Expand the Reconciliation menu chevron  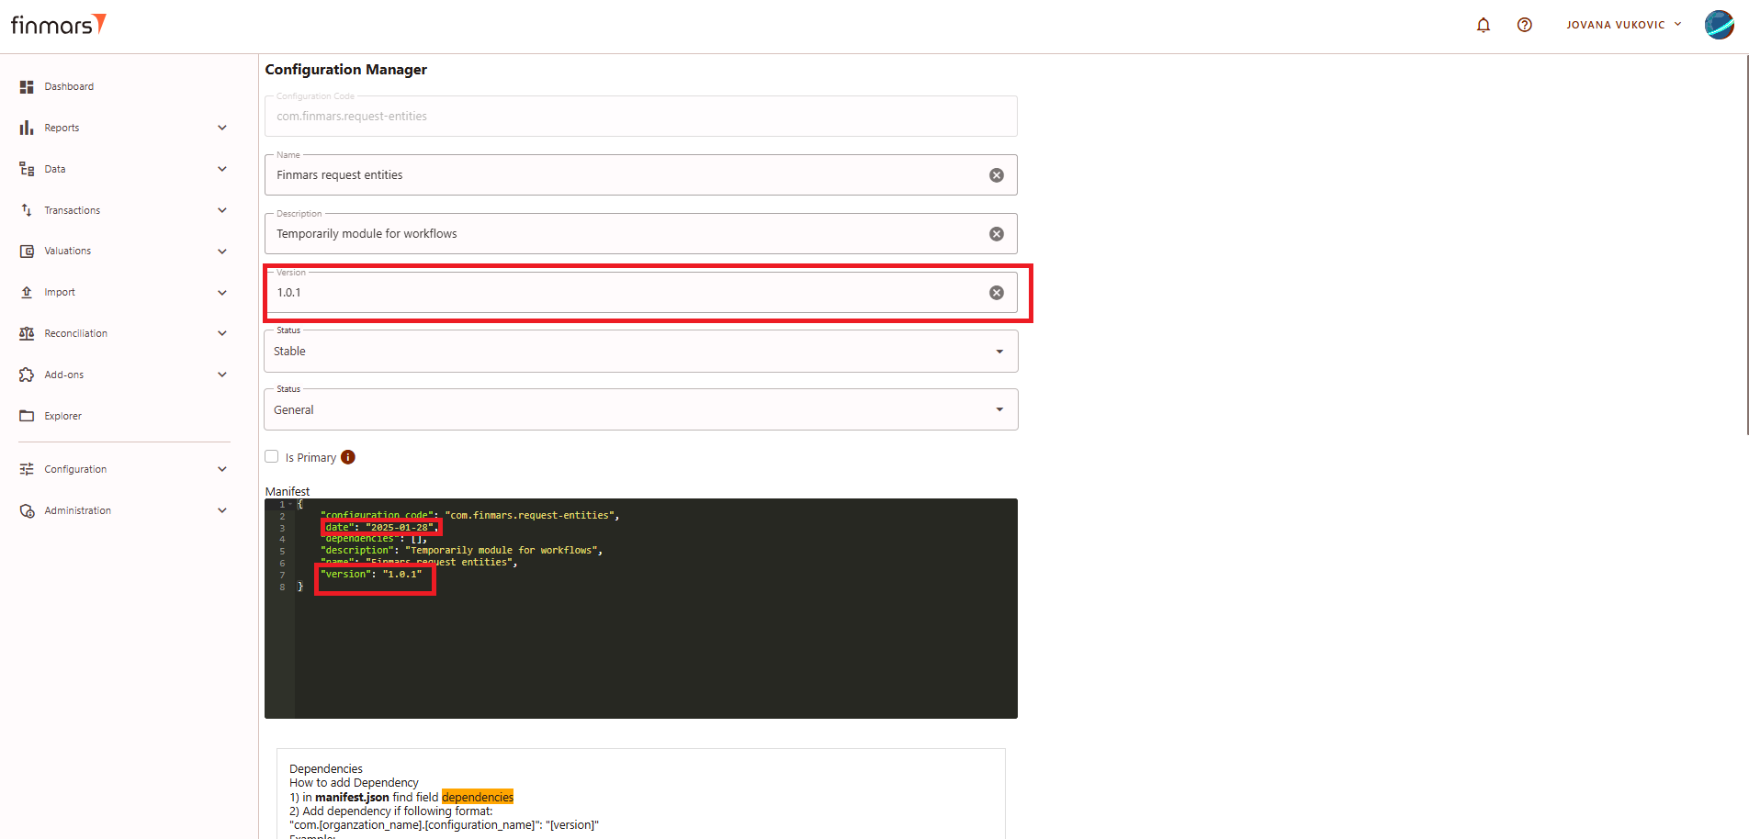(x=222, y=333)
